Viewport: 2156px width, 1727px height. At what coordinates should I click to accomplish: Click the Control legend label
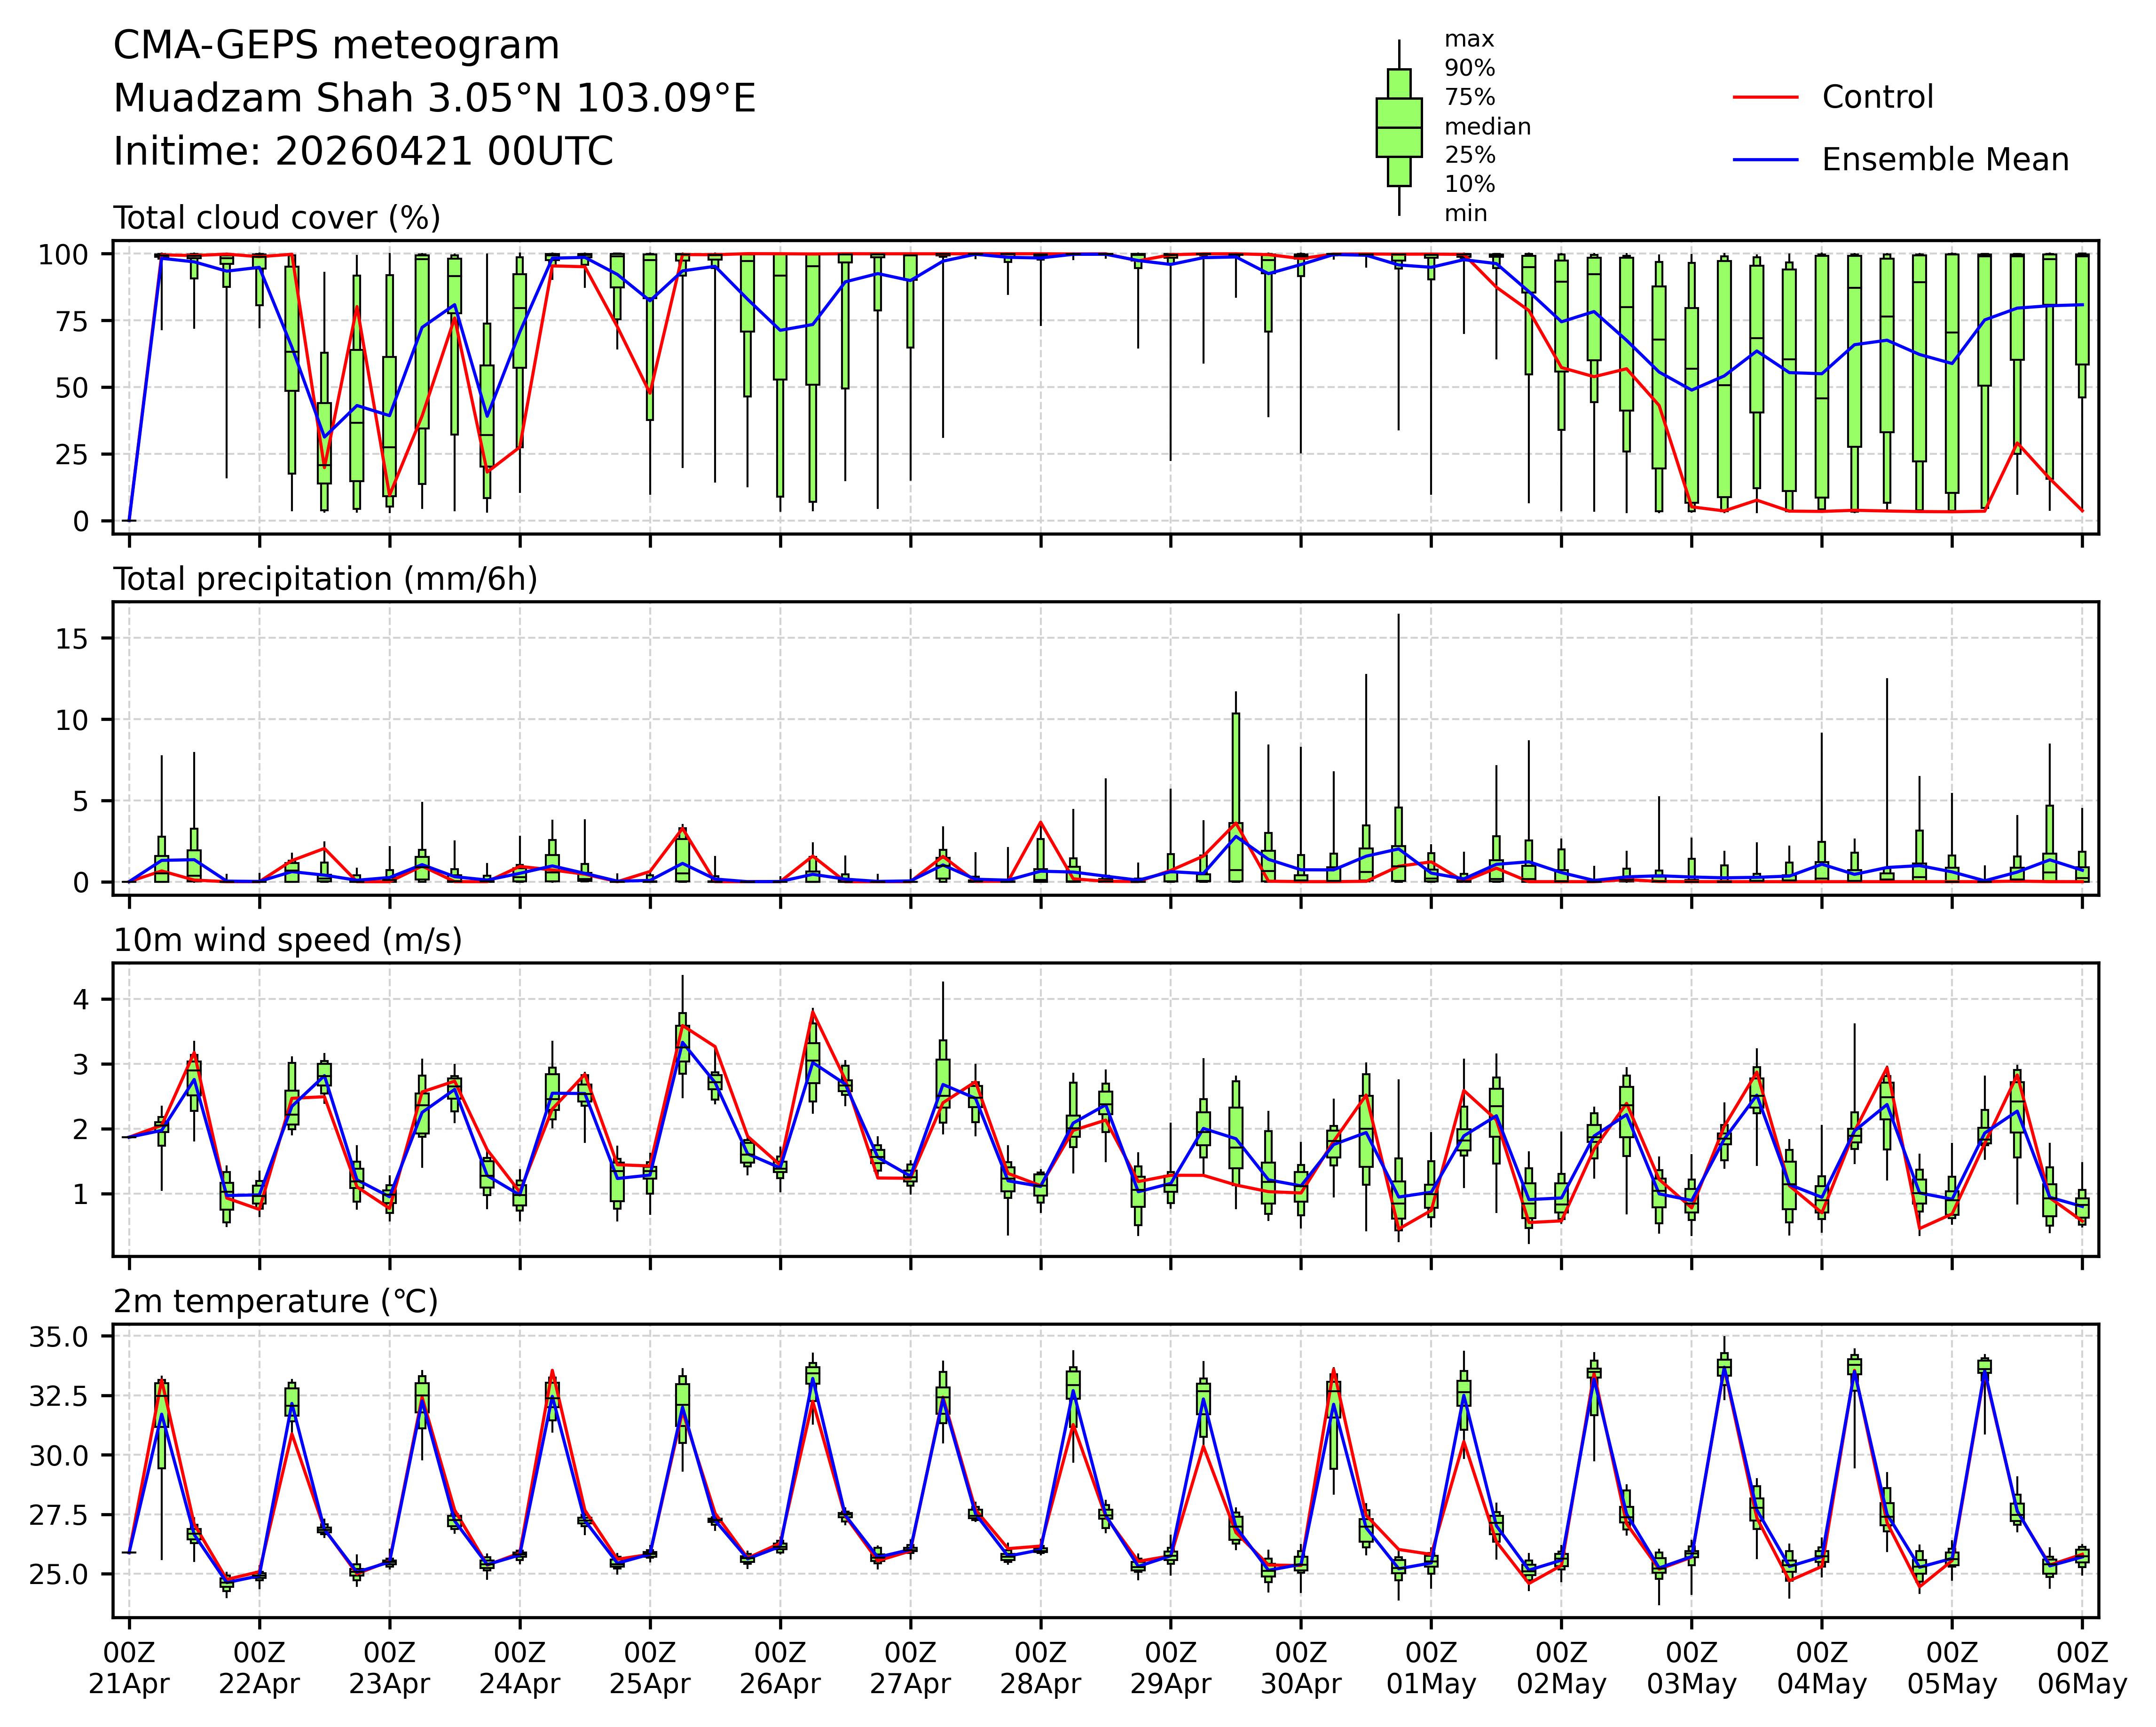[1877, 97]
